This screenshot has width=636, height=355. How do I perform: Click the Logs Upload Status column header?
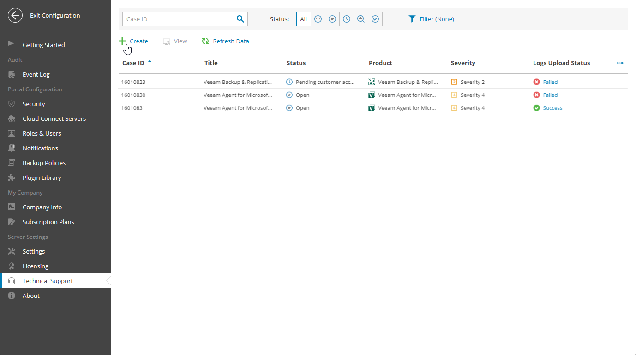point(561,63)
